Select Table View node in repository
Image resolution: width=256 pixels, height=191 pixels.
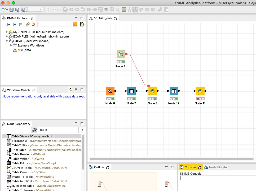click(x=41, y=136)
